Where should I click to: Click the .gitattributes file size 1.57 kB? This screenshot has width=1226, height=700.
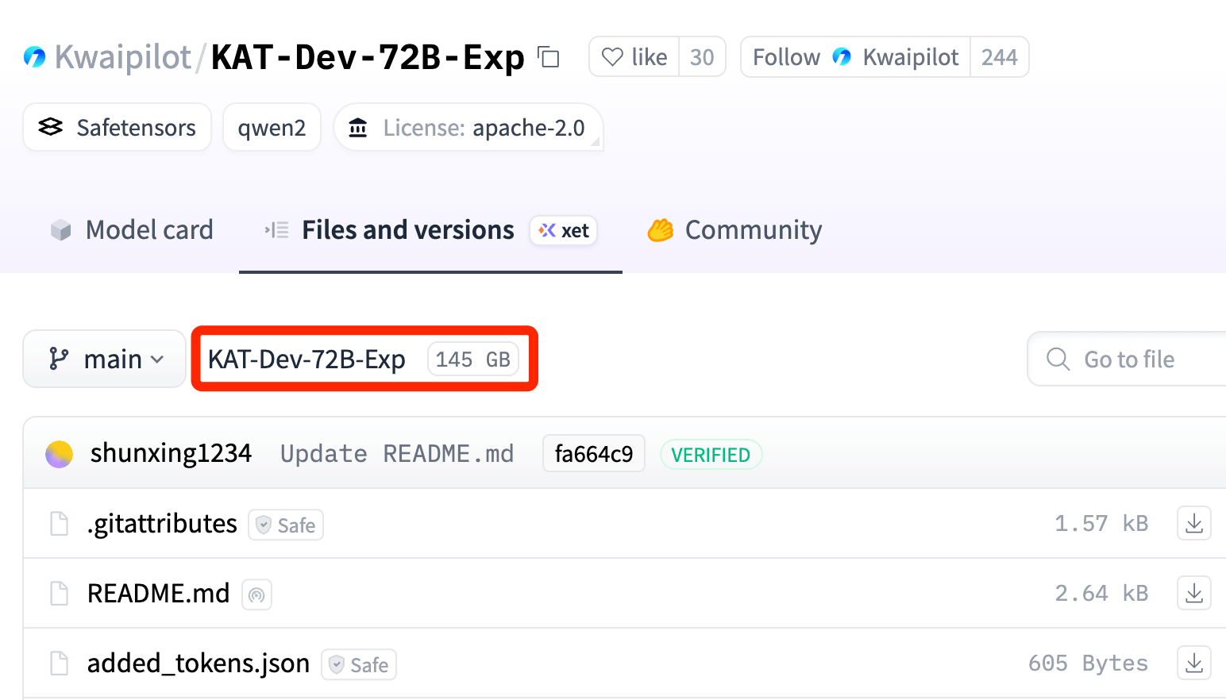pyautogui.click(x=1101, y=523)
